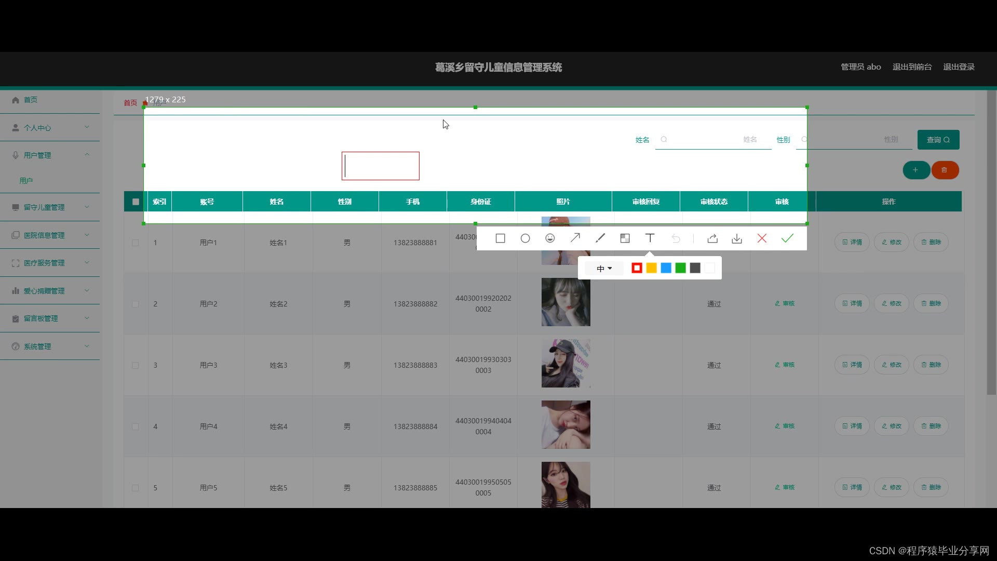997x561 pixels.
Task: Open the font size dropdown
Action: (x=604, y=269)
